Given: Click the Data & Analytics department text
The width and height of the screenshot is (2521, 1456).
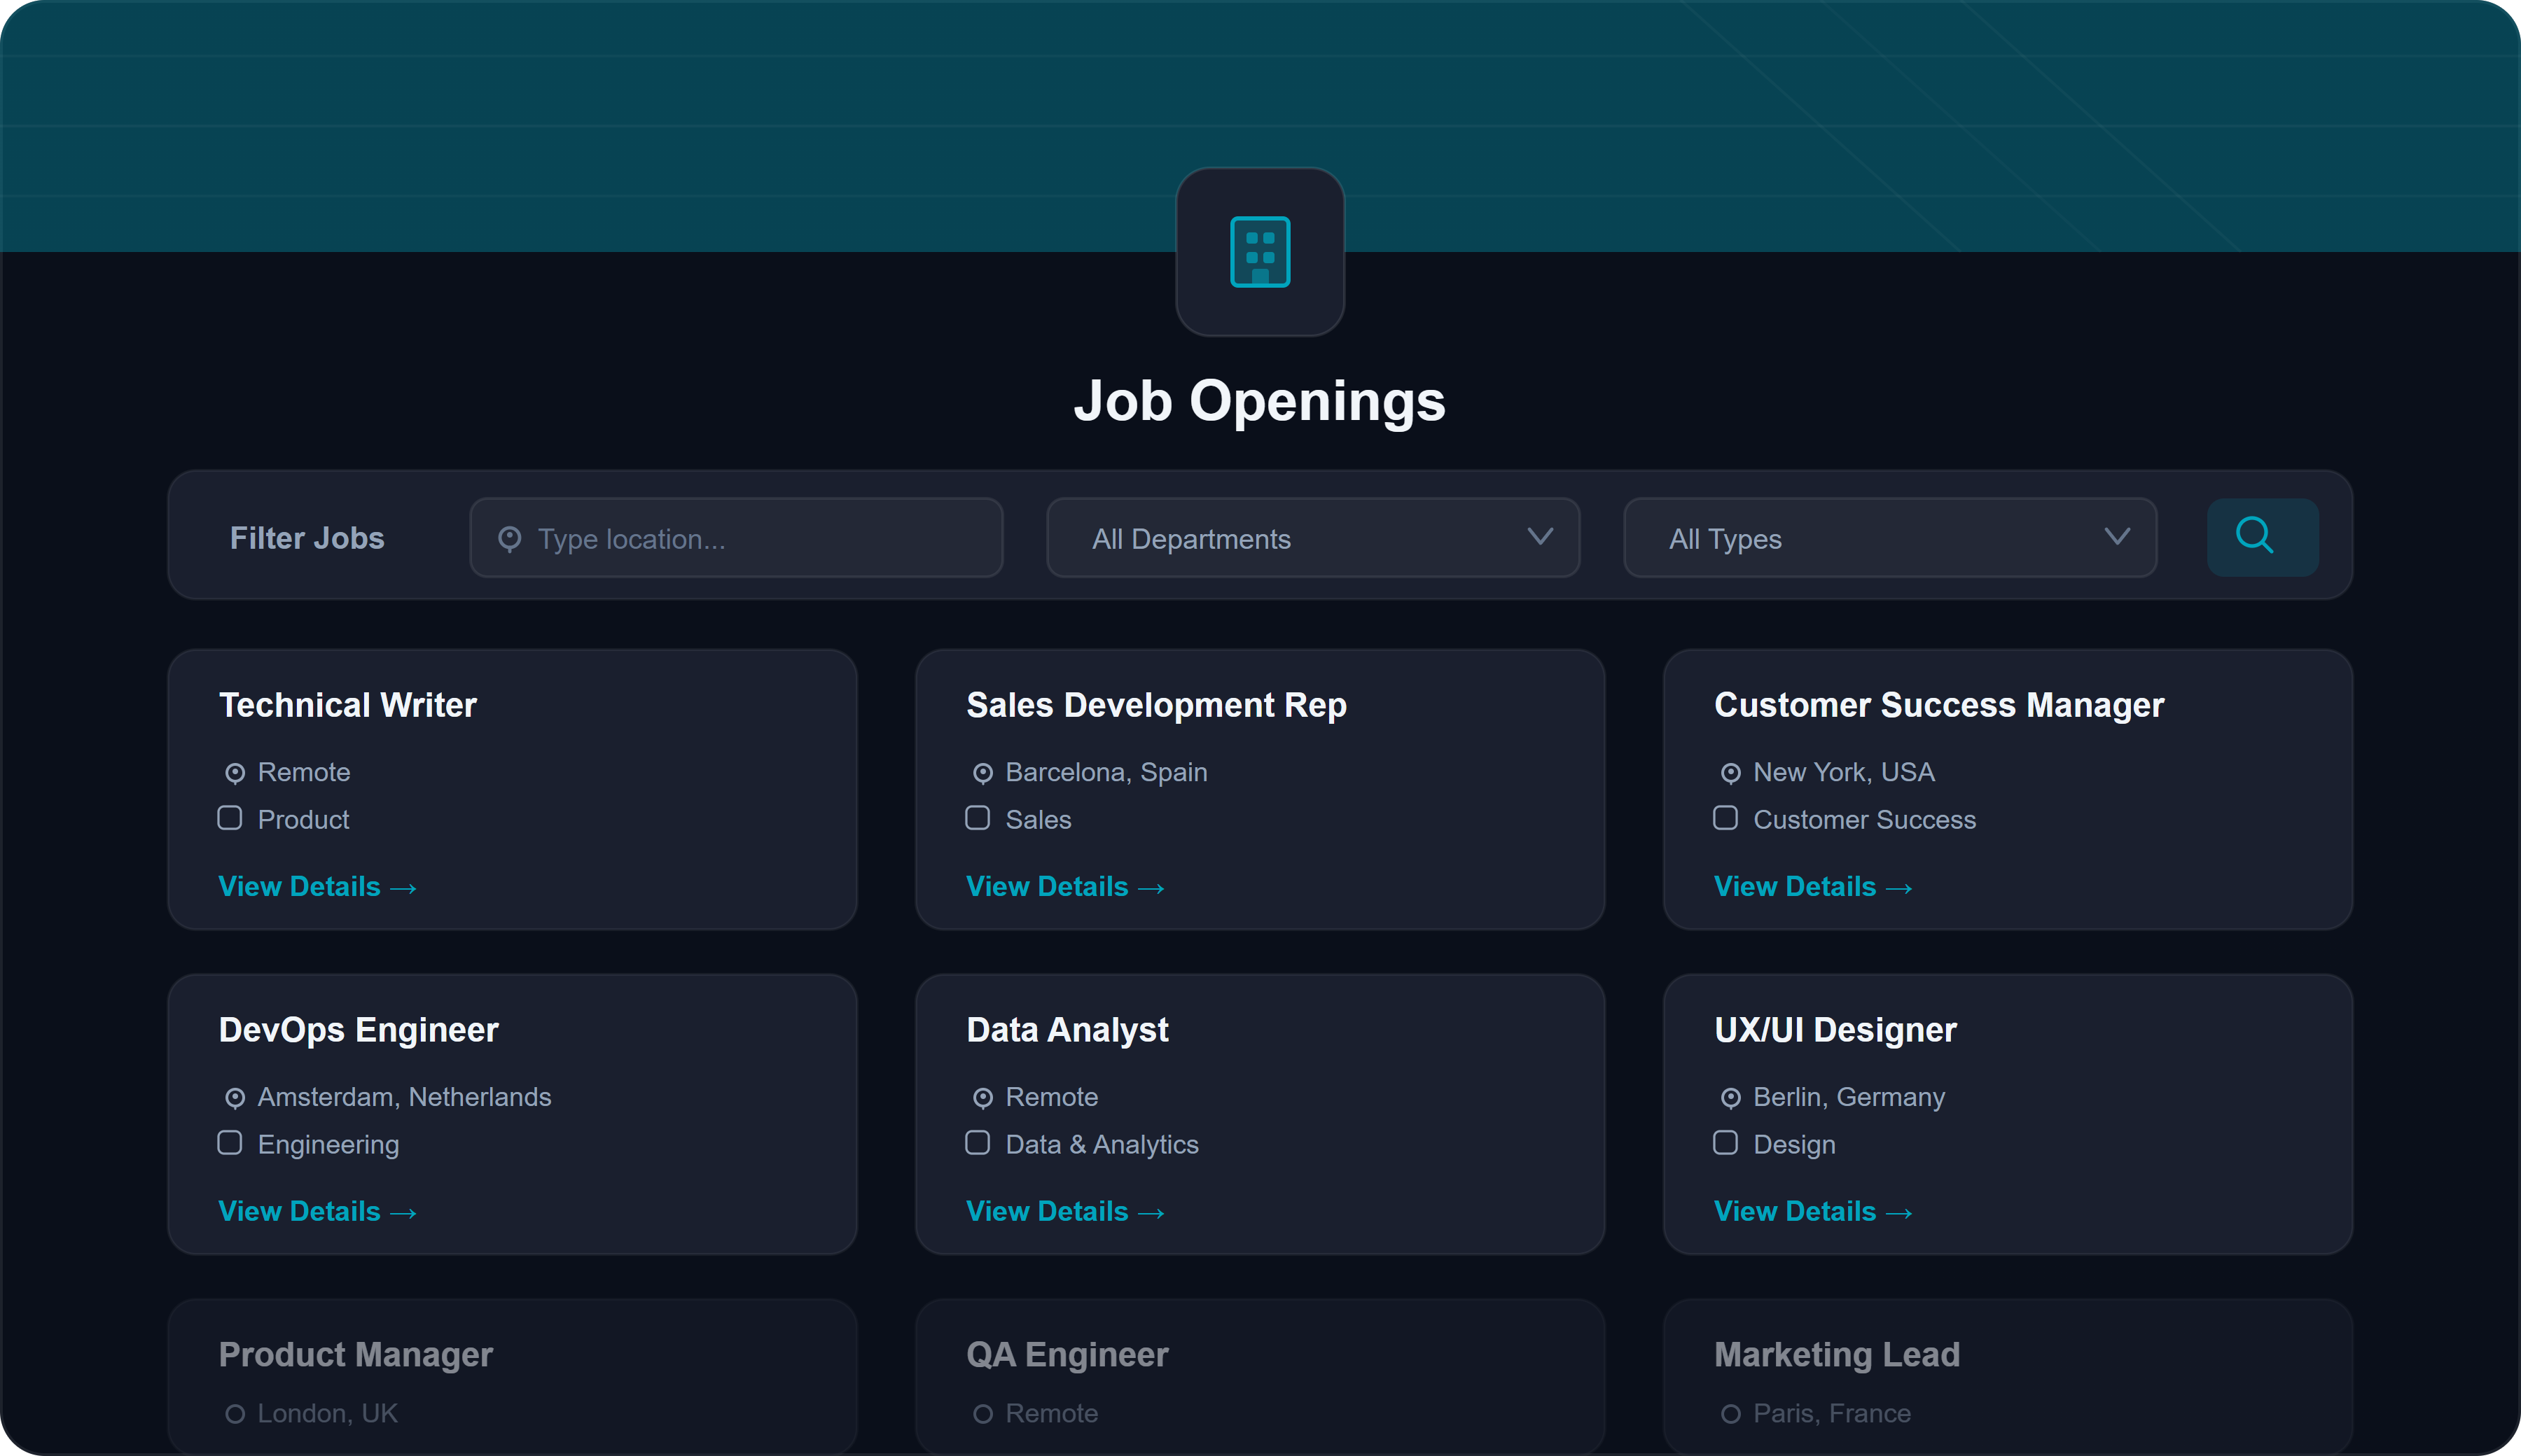Looking at the screenshot, I should [x=1102, y=1145].
